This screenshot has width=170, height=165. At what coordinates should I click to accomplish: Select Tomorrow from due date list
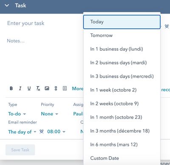point(122,36)
